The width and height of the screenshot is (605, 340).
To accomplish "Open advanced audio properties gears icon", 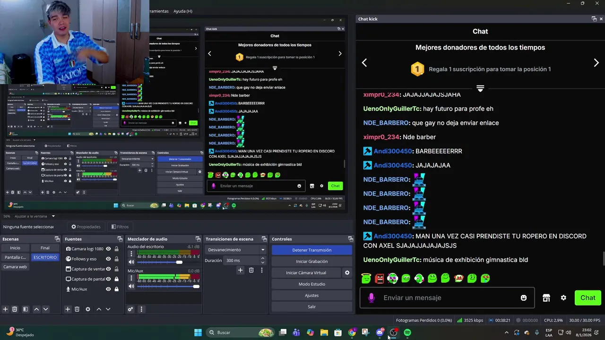I will coord(130,309).
